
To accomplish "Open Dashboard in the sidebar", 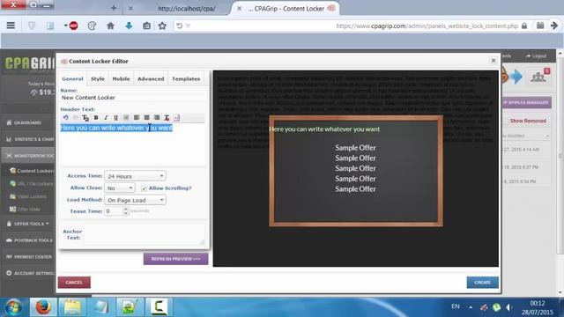I will [27, 123].
